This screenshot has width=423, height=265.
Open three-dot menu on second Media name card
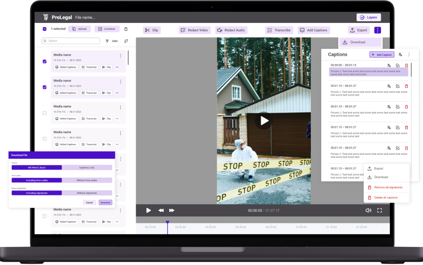pyautogui.click(x=120, y=82)
